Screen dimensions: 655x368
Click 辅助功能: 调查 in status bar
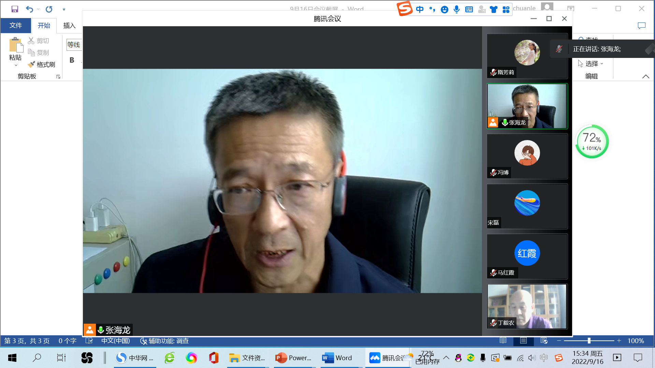click(164, 341)
